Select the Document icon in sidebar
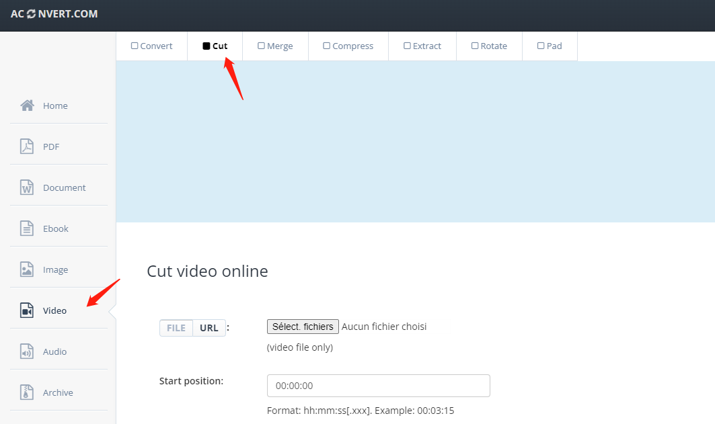 (x=27, y=187)
